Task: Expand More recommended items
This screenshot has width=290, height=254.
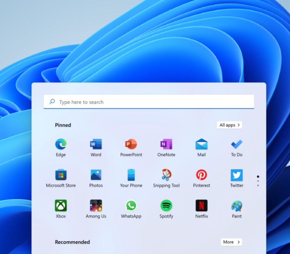Action: [x=231, y=242]
